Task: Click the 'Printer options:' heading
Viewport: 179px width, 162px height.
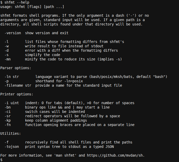Action: (x=17, y=94)
